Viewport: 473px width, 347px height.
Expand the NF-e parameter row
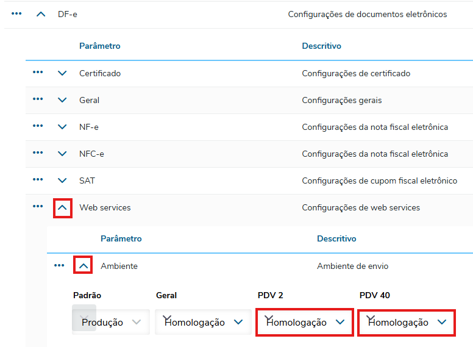click(62, 127)
